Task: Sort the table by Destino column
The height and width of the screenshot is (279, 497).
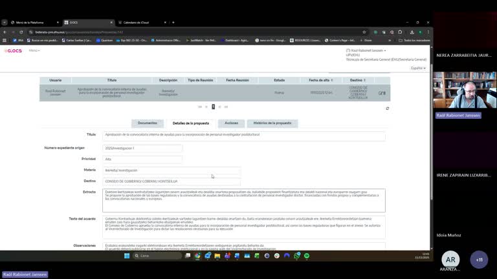Action: coord(357,80)
